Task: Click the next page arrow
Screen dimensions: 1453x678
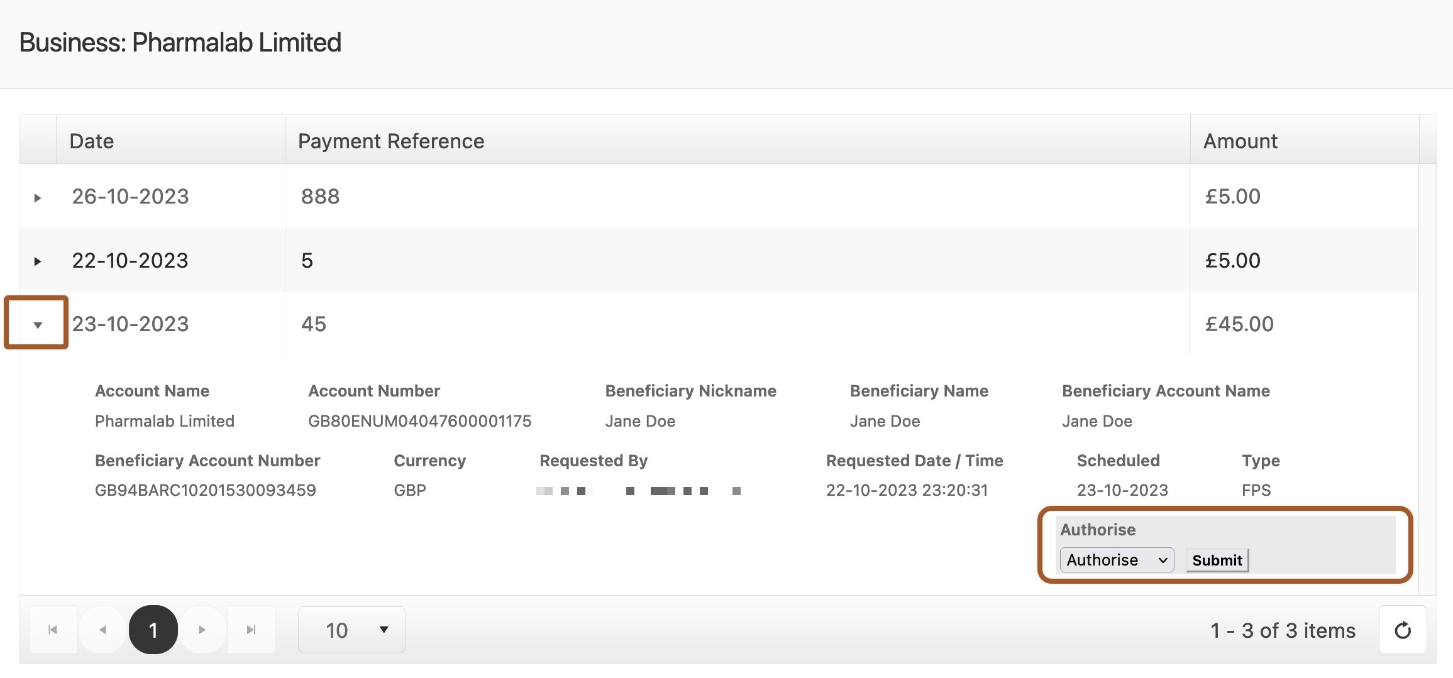Action: (202, 630)
